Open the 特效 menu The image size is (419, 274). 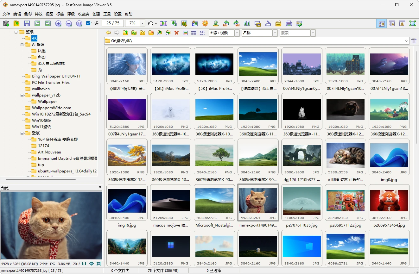[39, 14]
